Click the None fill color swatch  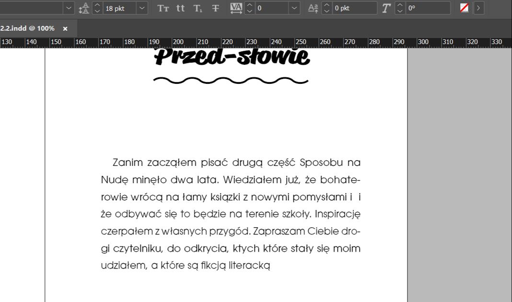click(x=465, y=8)
